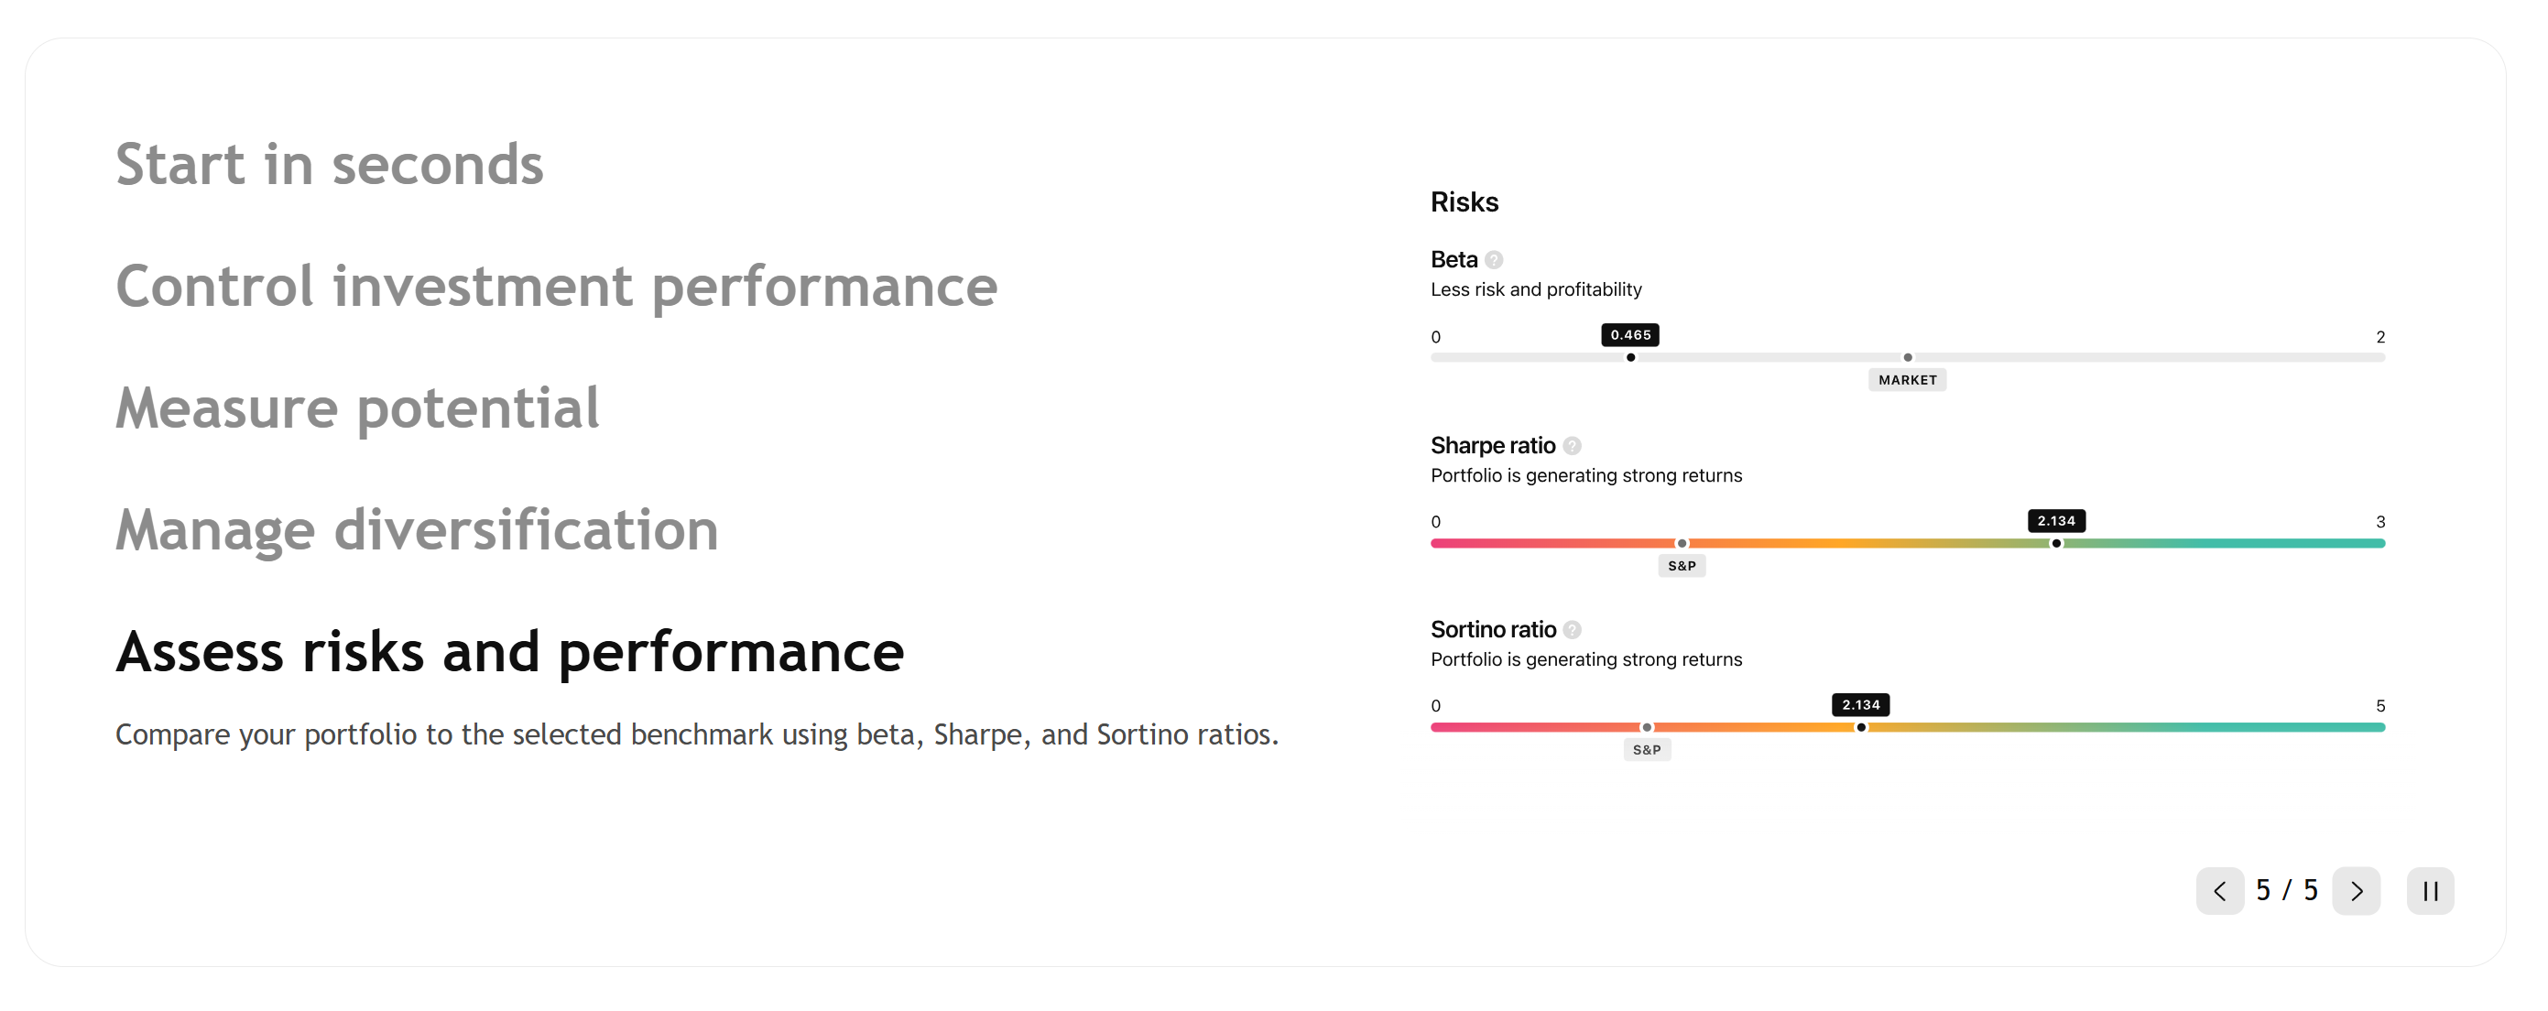Screen dimensions: 2548x1011
Task: Open the 'Measure potential' section
Action: (357, 408)
